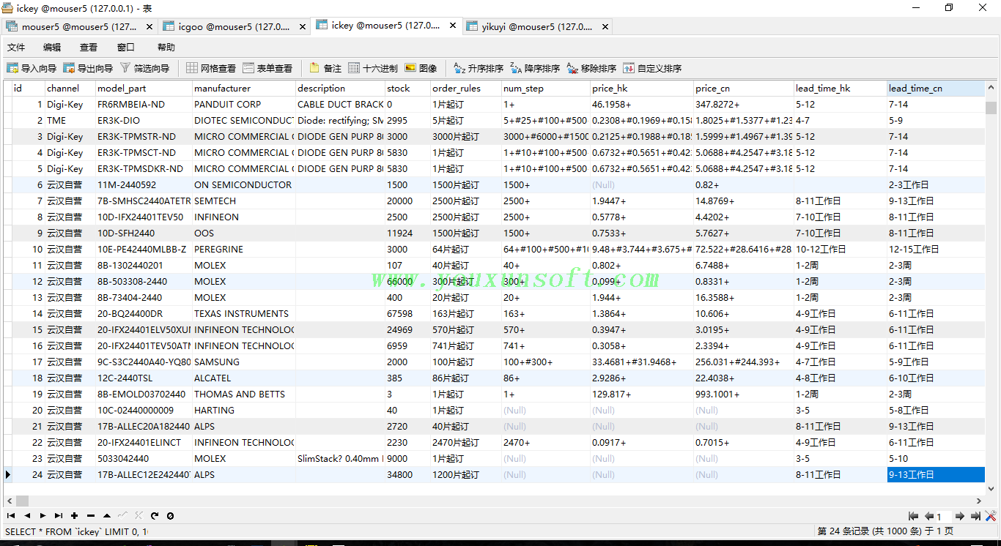This screenshot has width=1001, height=546.
Task: Click the row 24 selector arrow
Action: click(x=8, y=475)
